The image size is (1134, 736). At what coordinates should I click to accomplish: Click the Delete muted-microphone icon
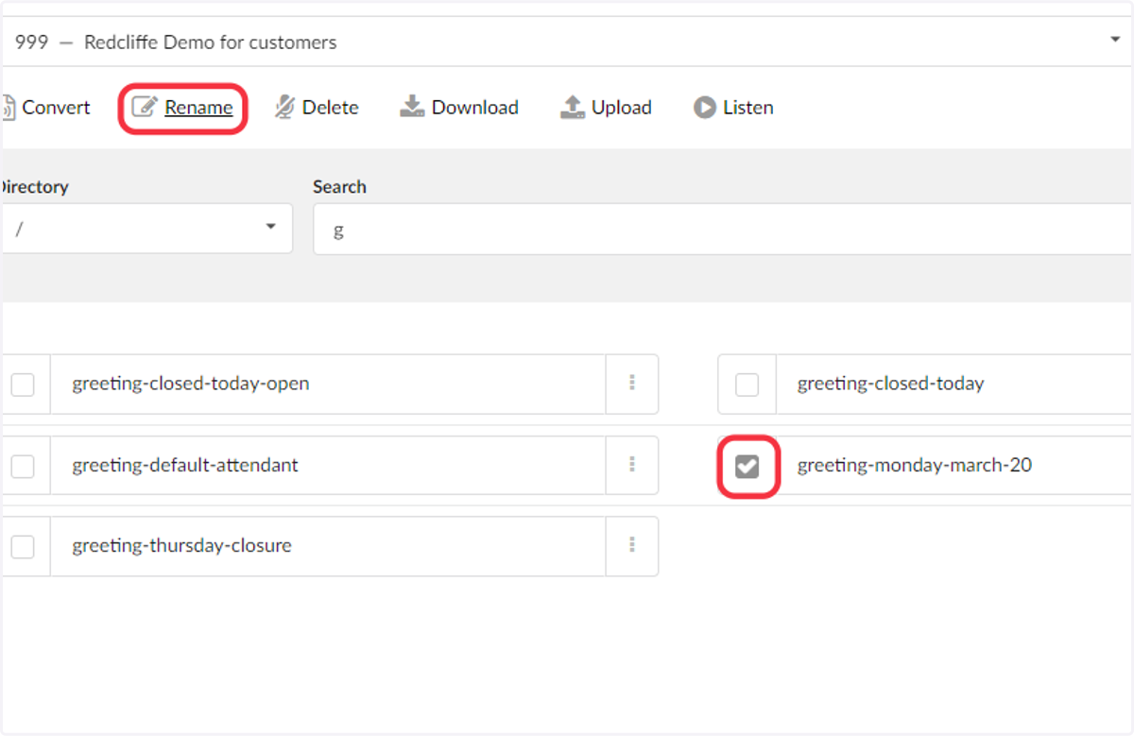[x=284, y=107]
